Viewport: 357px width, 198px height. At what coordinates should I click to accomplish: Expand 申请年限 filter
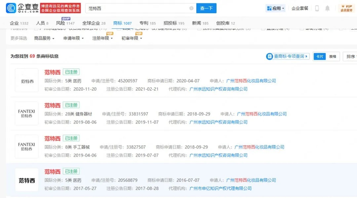pos(73,38)
